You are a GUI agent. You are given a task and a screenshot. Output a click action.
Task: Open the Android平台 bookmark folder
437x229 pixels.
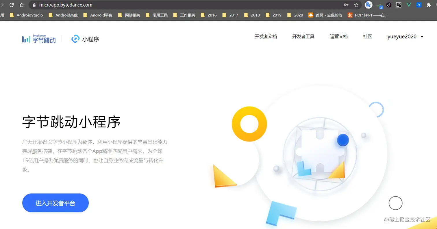pos(98,15)
